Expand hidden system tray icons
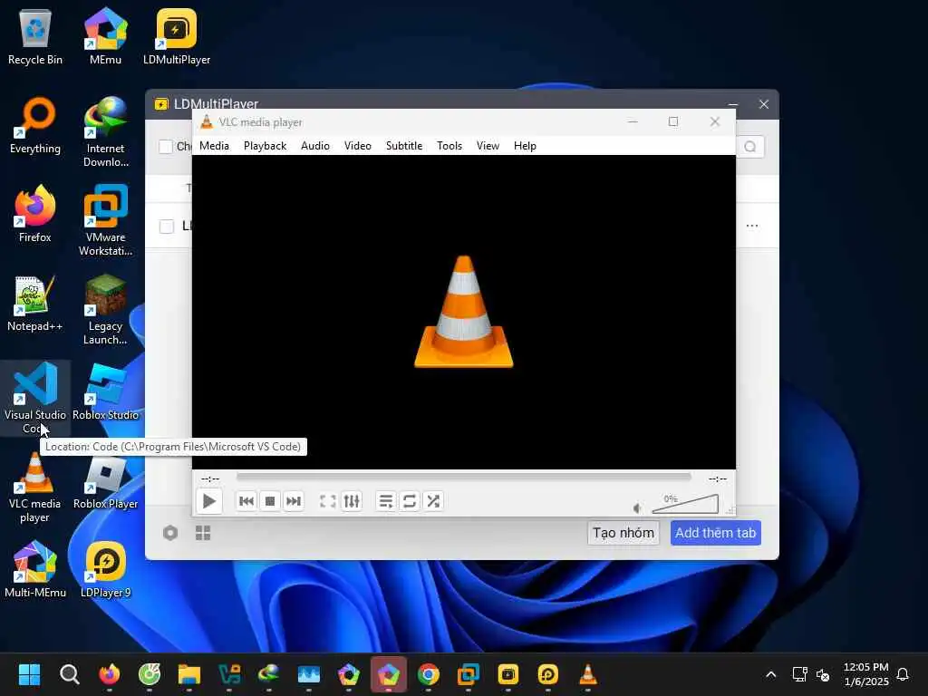 pos(770,674)
